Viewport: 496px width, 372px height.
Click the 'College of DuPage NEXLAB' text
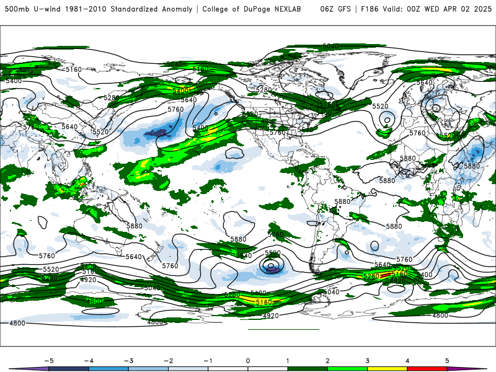pyautogui.click(x=252, y=9)
